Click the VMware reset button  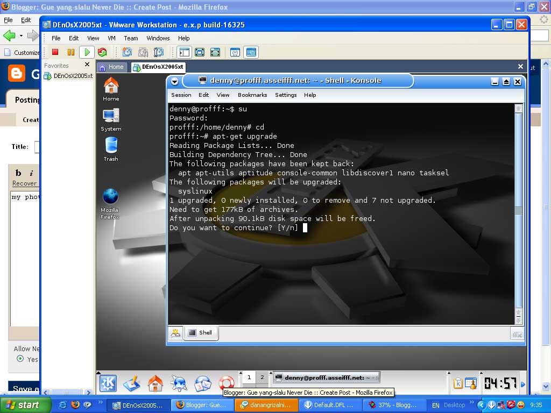click(x=102, y=52)
